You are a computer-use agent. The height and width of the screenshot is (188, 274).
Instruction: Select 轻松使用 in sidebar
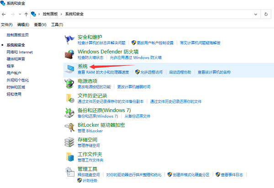[14, 94]
